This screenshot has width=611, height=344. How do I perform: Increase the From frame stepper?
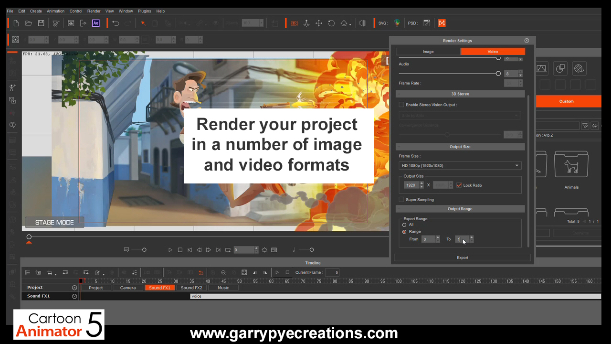438,237
